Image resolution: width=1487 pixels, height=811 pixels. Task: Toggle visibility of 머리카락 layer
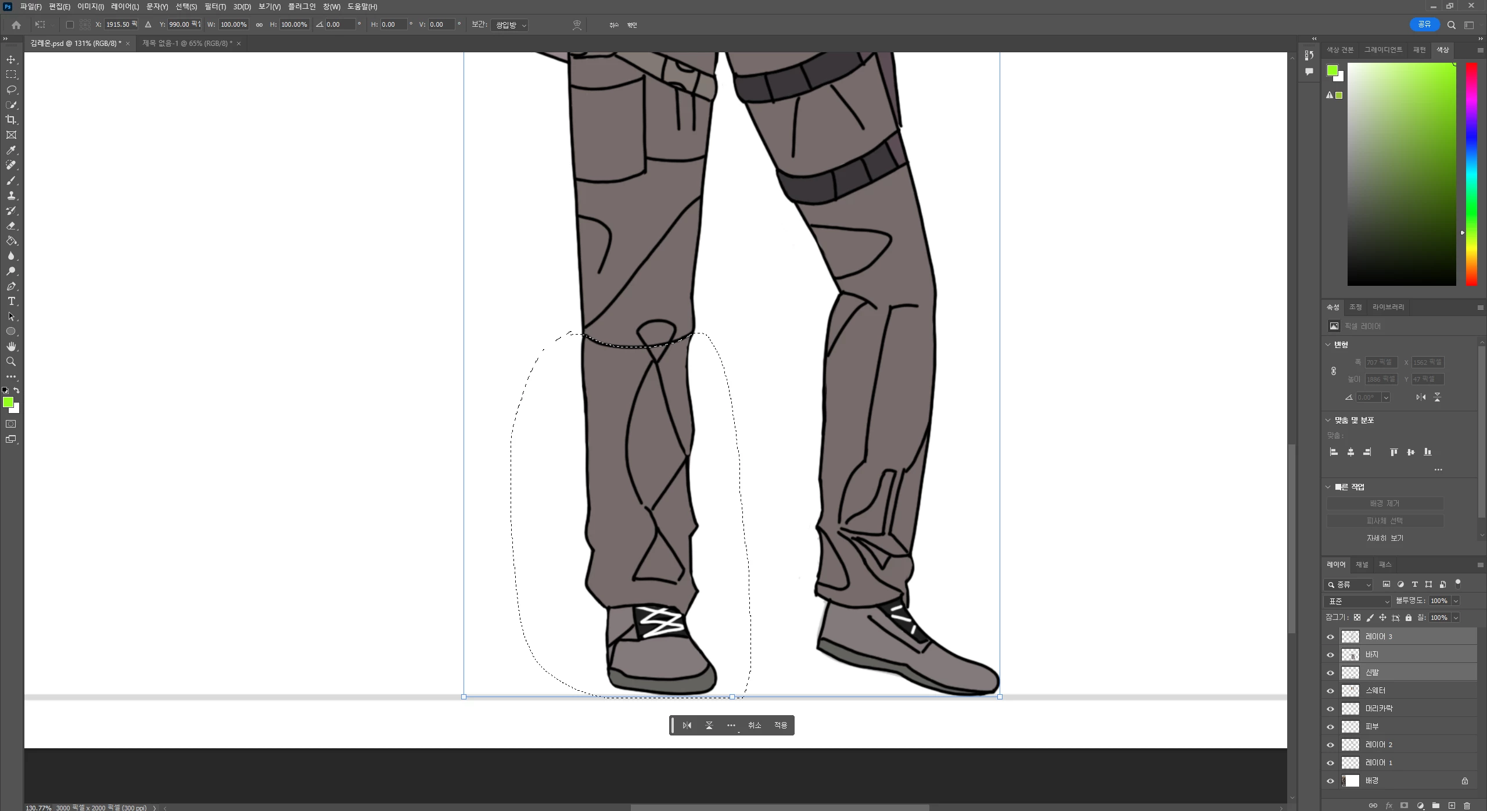click(x=1330, y=709)
